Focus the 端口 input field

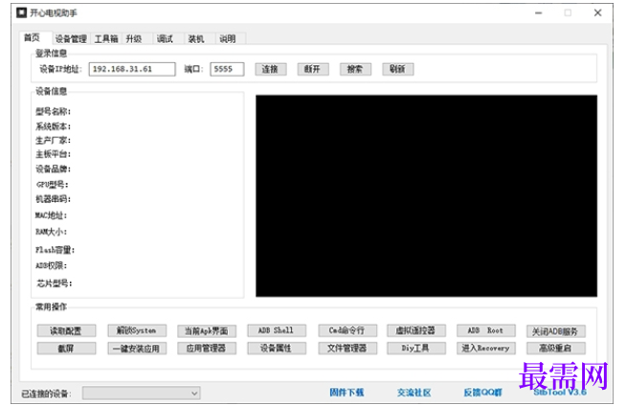coord(227,69)
